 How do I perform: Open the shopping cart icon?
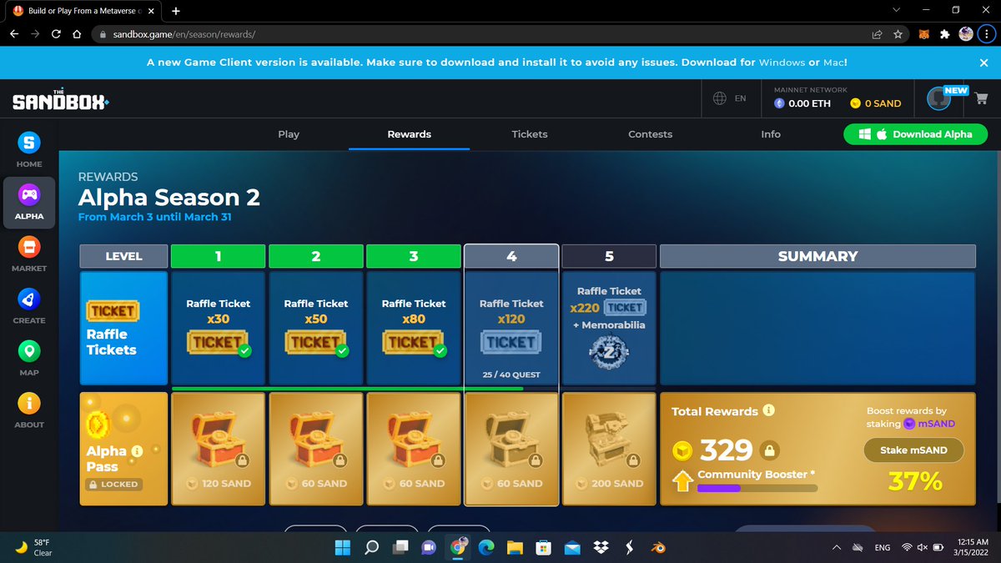click(x=982, y=99)
